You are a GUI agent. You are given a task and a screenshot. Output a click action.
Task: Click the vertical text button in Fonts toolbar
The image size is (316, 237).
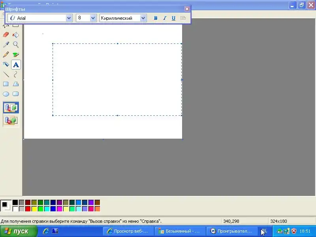pos(183,18)
